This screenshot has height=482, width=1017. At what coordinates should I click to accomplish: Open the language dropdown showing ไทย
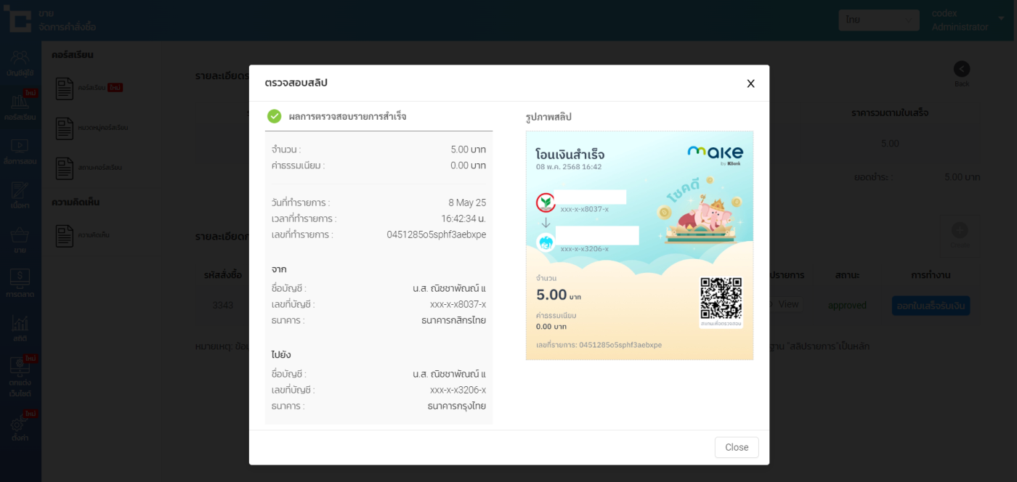click(878, 20)
